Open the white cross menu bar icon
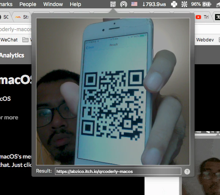This screenshot has height=195, width=220. point(174,4)
